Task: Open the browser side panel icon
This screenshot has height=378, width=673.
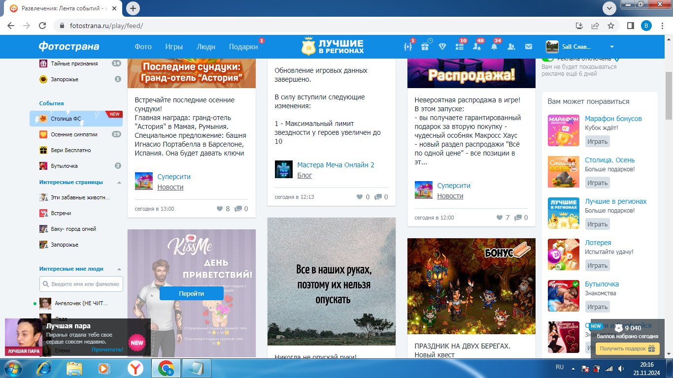Action: point(630,26)
